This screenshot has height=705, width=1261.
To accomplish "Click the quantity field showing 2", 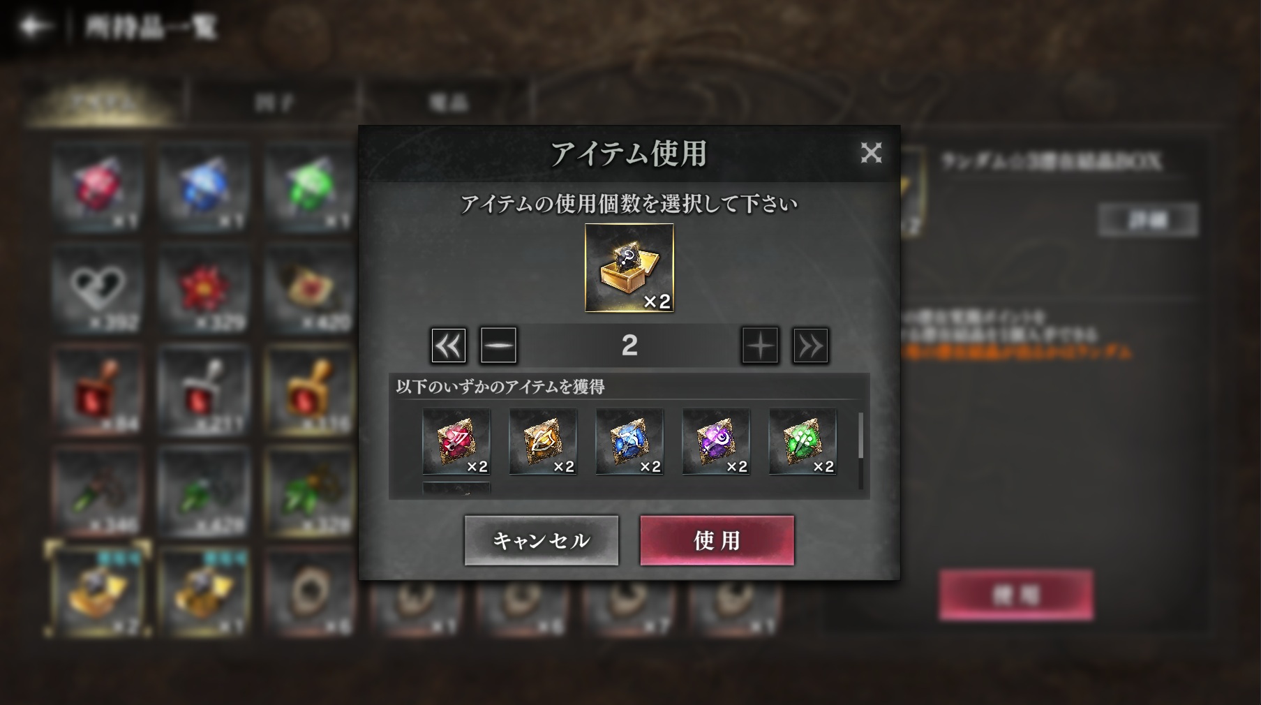I will click(x=629, y=346).
